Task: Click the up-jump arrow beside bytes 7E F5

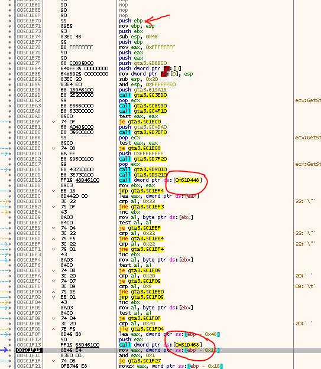Action: [53, 329]
